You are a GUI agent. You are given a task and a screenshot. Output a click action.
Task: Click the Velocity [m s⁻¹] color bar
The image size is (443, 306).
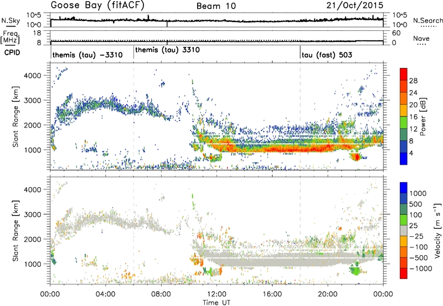[404, 230]
